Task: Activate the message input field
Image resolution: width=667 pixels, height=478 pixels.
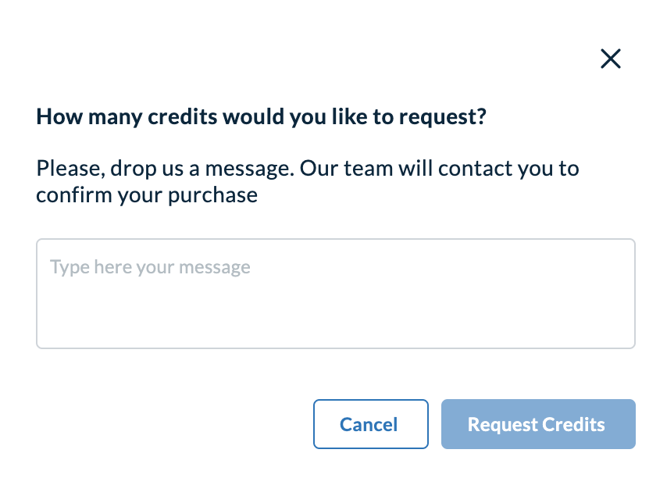Action: tap(335, 294)
